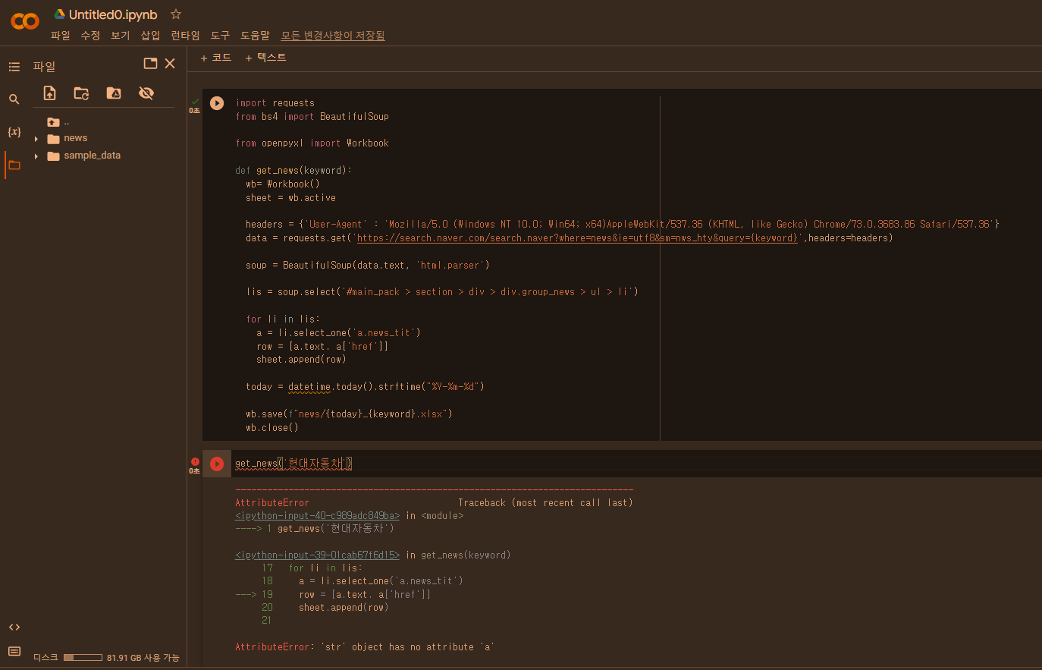The image size is (1042, 670).
Task: Open the 보기 menu
Action: [x=121, y=36]
